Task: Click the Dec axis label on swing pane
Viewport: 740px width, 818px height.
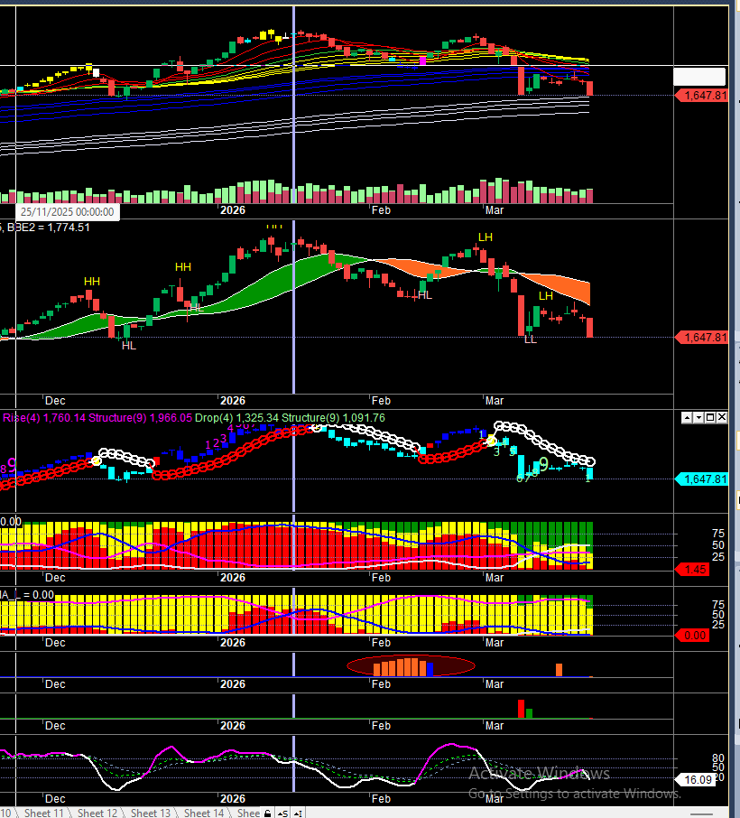Action: [x=55, y=401]
